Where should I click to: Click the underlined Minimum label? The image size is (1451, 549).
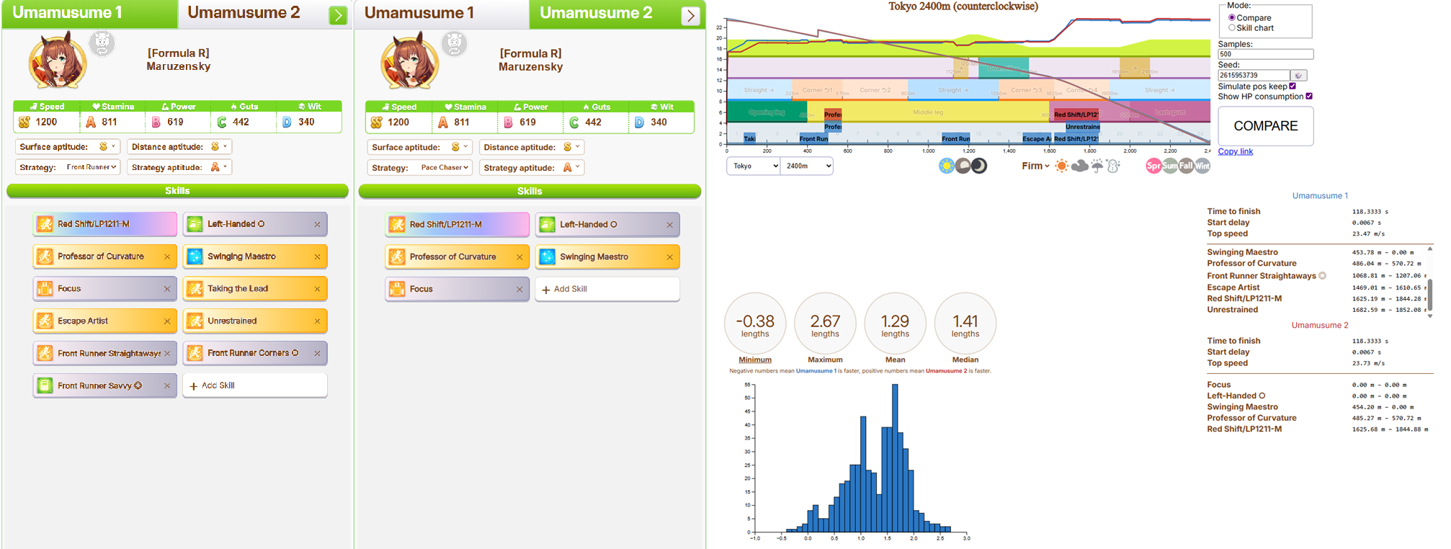755,360
